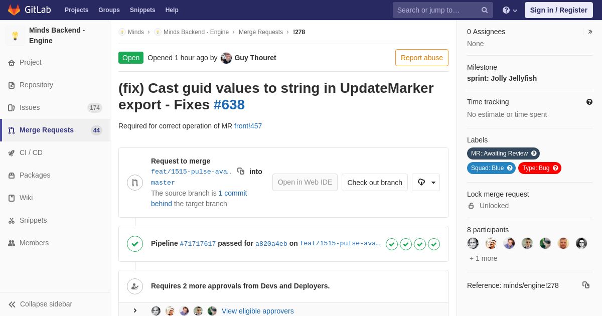Click first pipeline stage check icon
This screenshot has width=602, height=316.
(392, 244)
